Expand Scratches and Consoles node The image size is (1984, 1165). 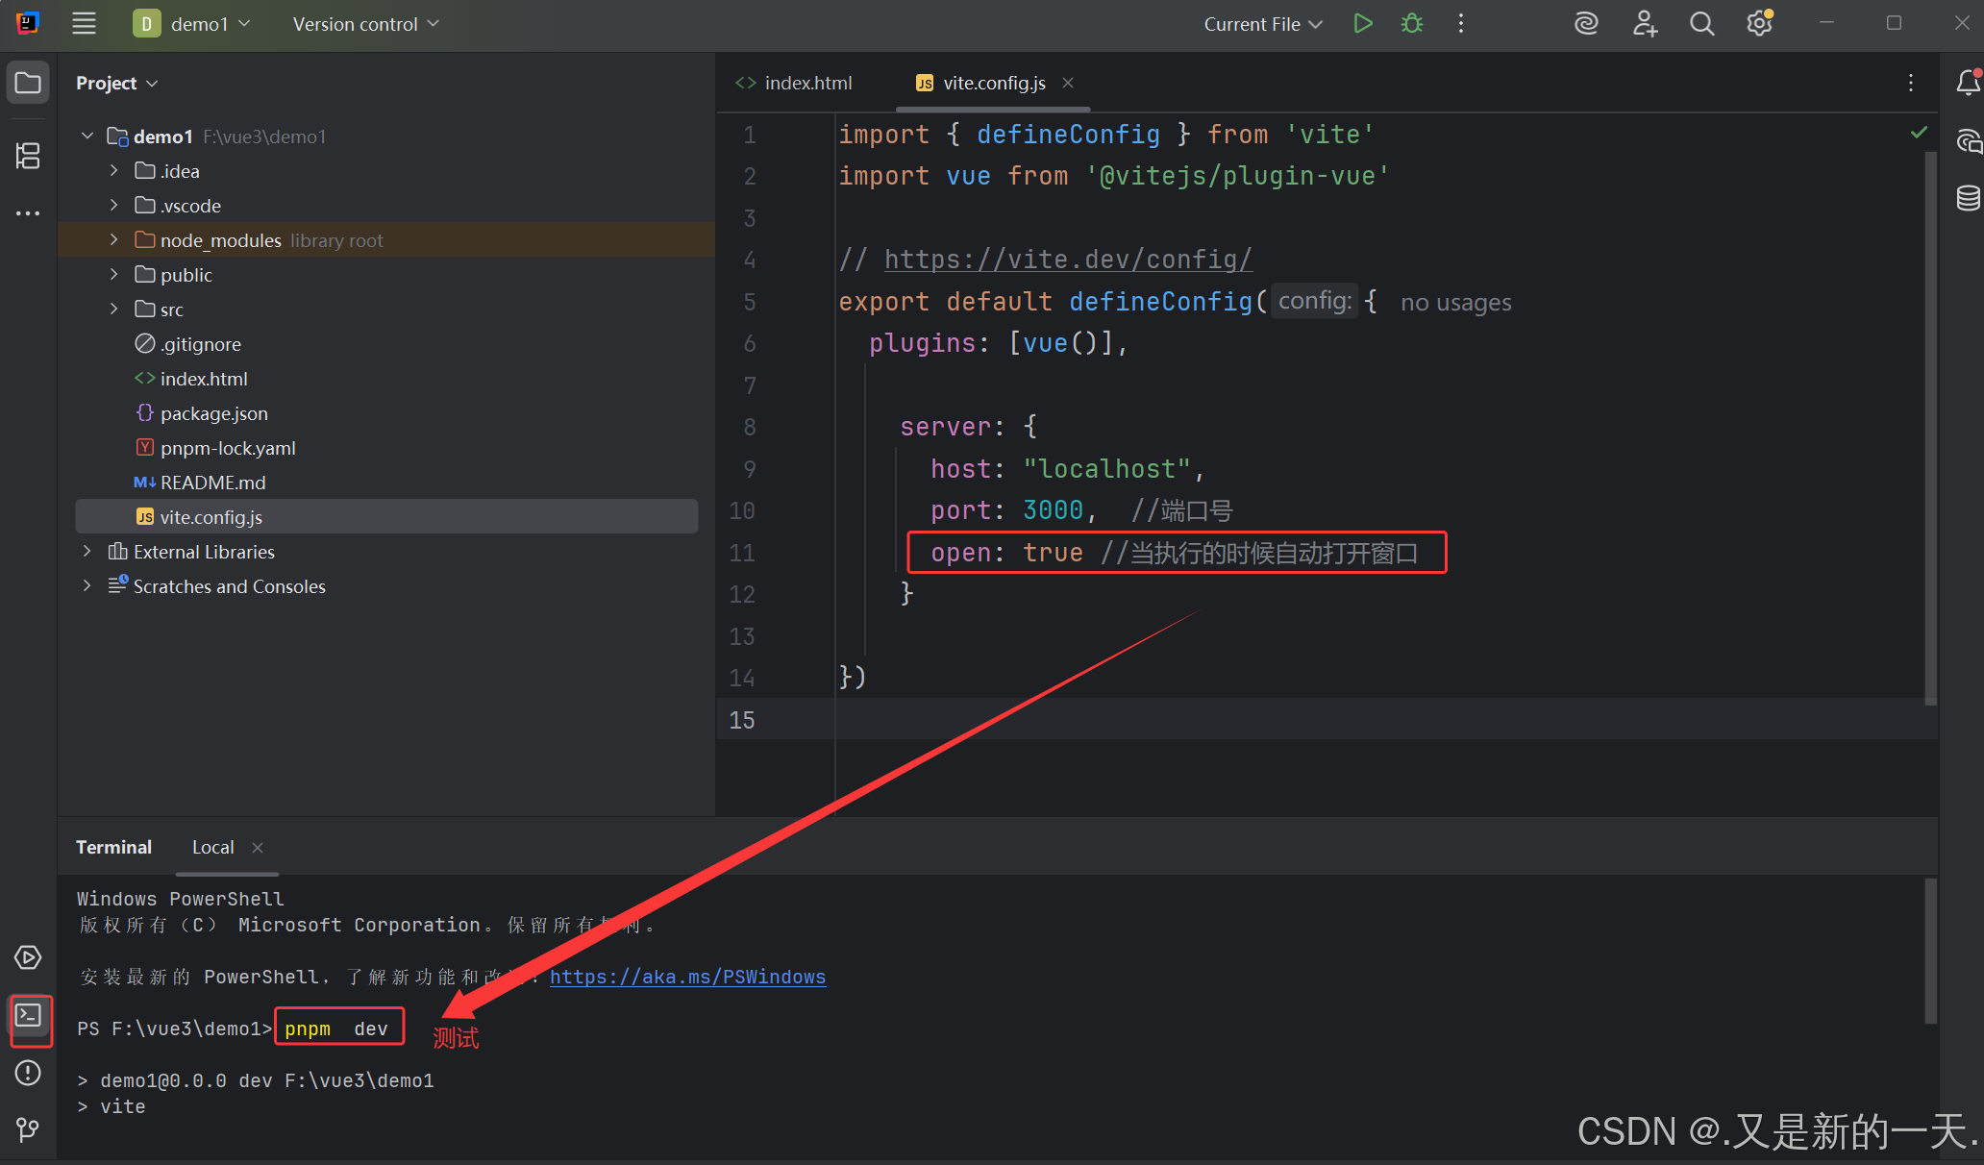(x=87, y=586)
